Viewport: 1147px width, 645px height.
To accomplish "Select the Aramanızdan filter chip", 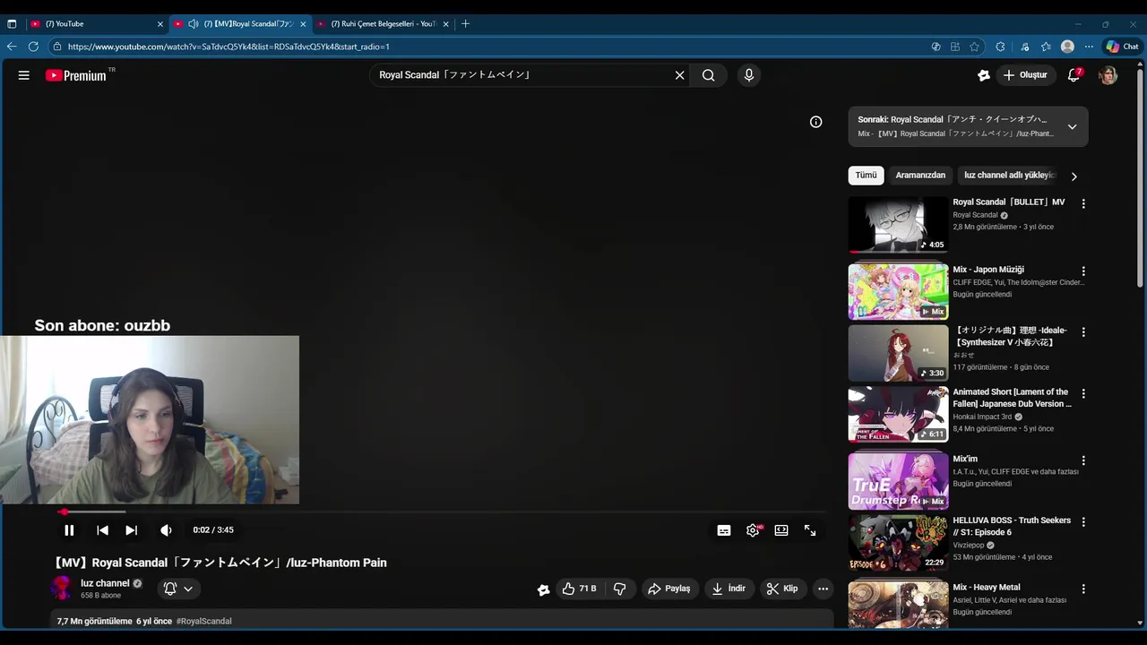I will pos(920,176).
